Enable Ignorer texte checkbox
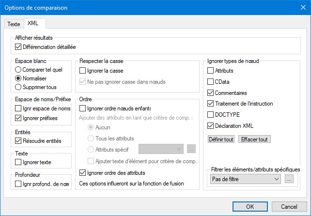 19,162
